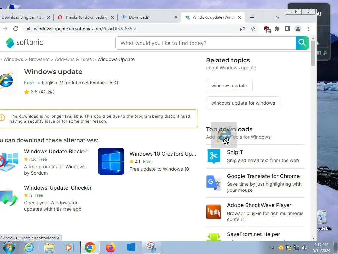Open the taskbar clock showing 3:17 PM
Screen dimensions: 338x254
321,248
